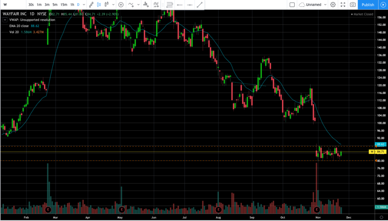
Task: Switch to the 1h timeframe
Action: click(72, 5)
